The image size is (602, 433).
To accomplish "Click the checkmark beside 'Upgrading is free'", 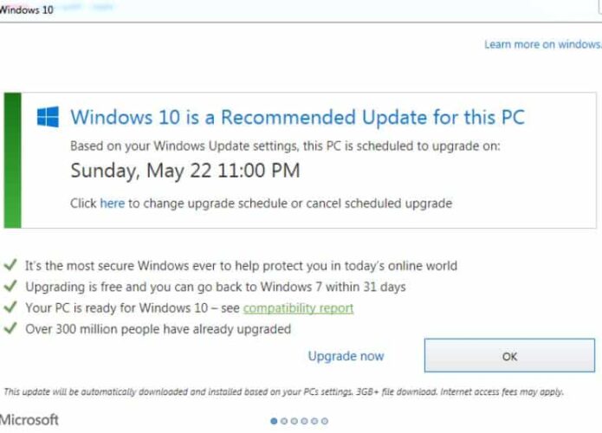I will click(10, 286).
